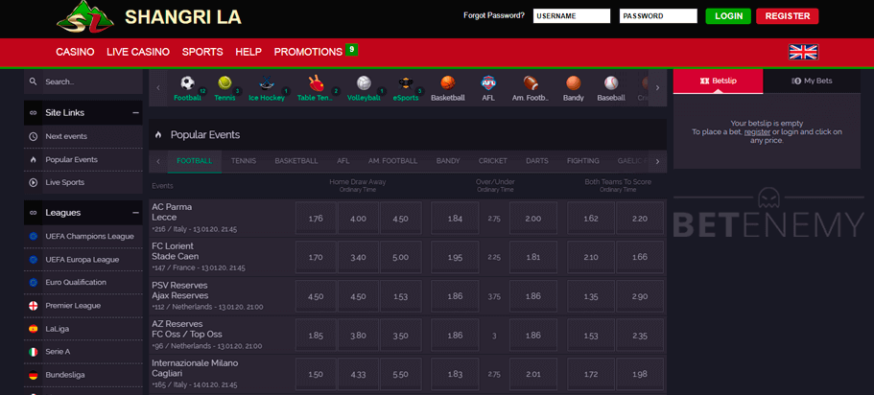Click the Popular Events flame icon in sidebar
Image resolution: width=874 pixels, height=395 pixels.
33,159
